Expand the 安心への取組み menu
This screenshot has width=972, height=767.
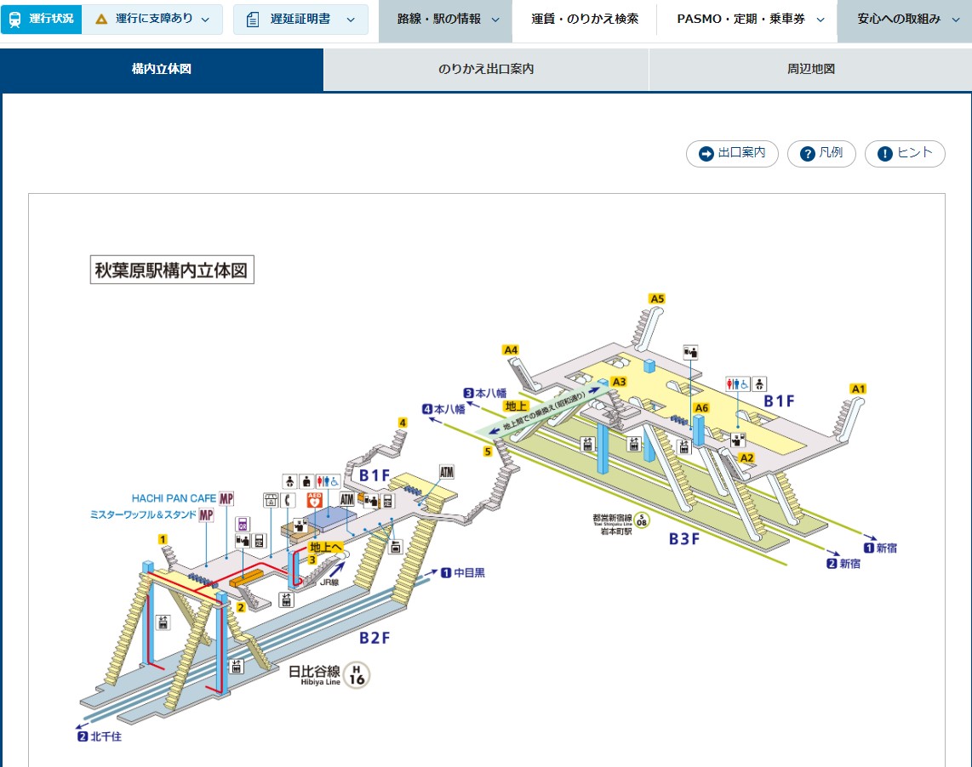tap(904, 19)
